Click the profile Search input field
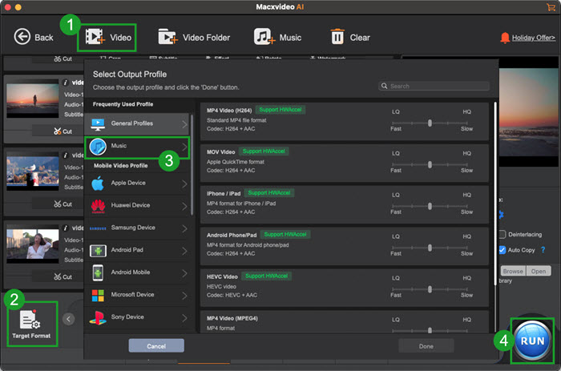Viewport: 561px width, 371px height. [434, 86]
